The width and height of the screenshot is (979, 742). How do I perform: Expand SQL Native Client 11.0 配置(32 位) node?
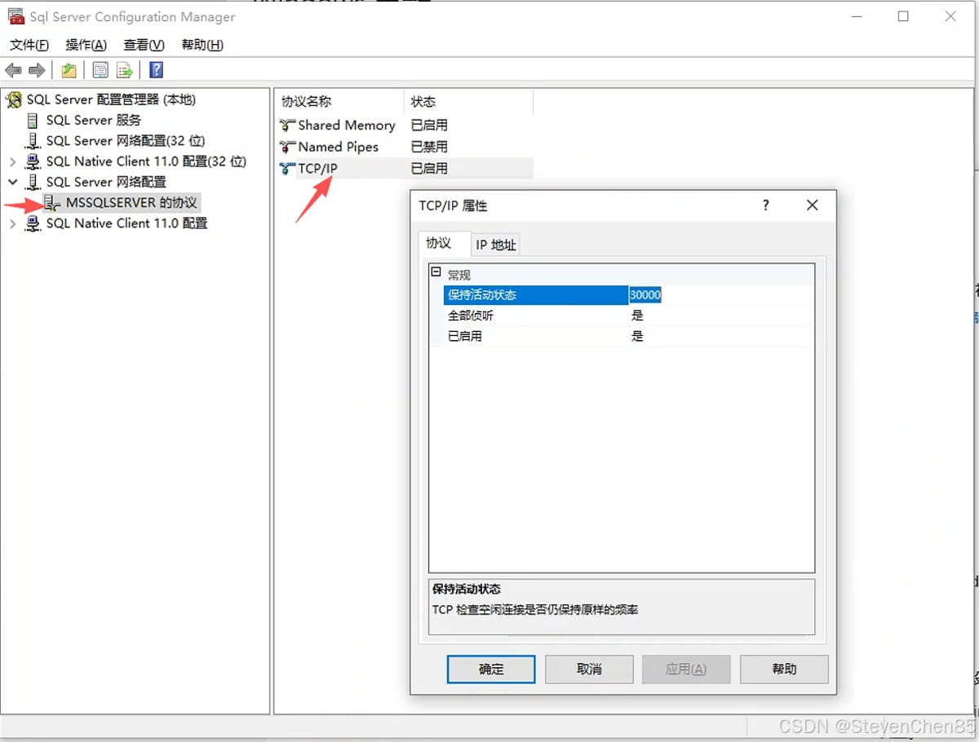coord(13,161)
